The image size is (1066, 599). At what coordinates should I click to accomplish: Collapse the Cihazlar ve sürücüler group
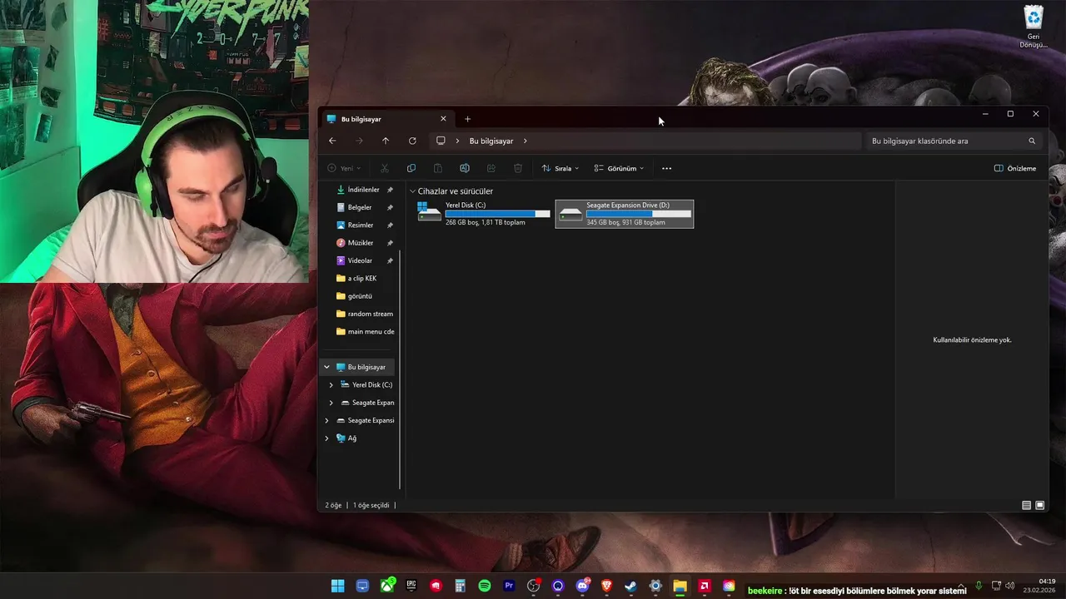point(412,191)
